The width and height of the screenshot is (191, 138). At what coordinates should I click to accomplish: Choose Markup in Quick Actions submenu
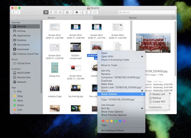click(x=157, y=98)
